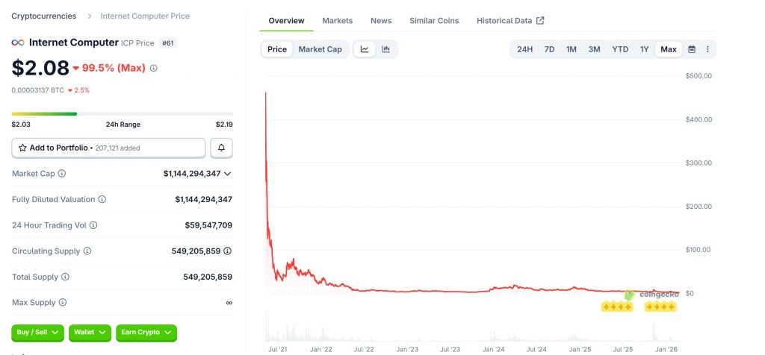Click the 24h Range price bar
This screenshot has width=765, height=355.
pyautogui.click(x=122, y=113)
